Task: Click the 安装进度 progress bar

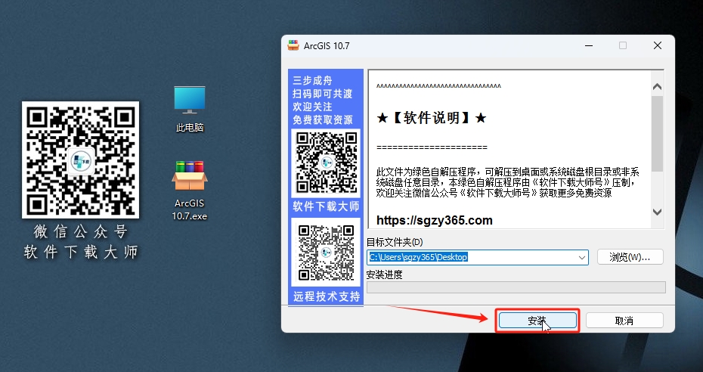Action: (x=516, y=287)
